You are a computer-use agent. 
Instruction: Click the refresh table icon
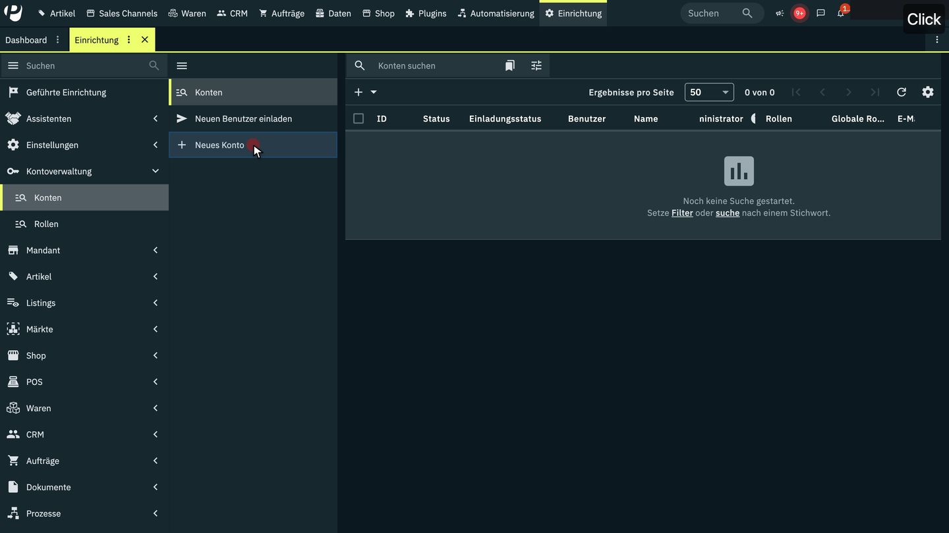pyautogui.click(x=902, y=92)
